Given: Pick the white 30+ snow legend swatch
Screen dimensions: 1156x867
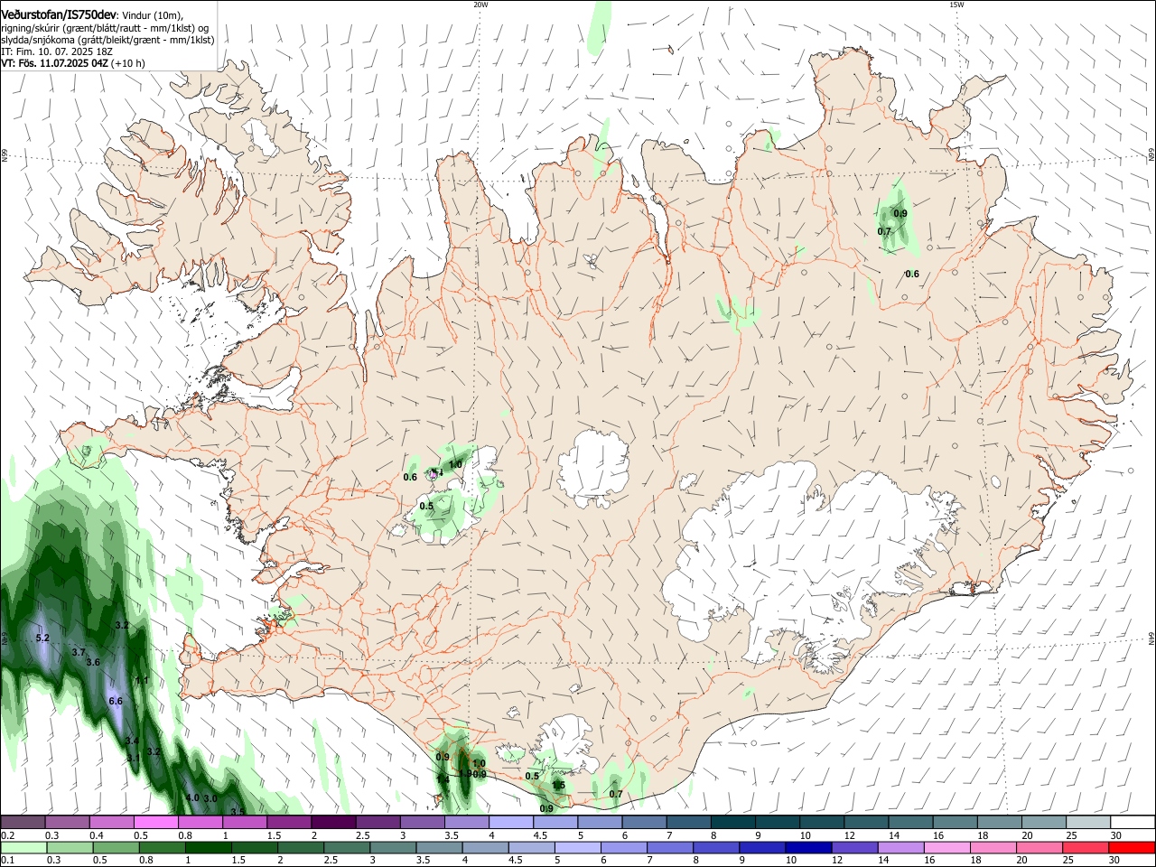Looking at the screenshot, I should pyautogui.click(x=1132, y=822).
